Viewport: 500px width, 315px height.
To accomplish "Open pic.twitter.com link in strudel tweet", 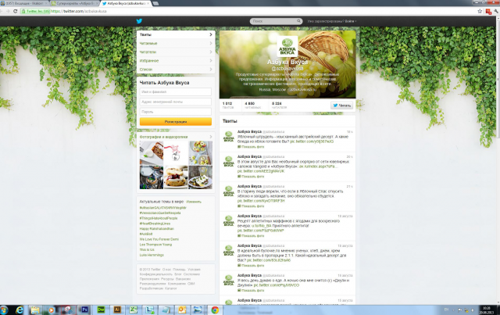I will (x=312, y=141).
